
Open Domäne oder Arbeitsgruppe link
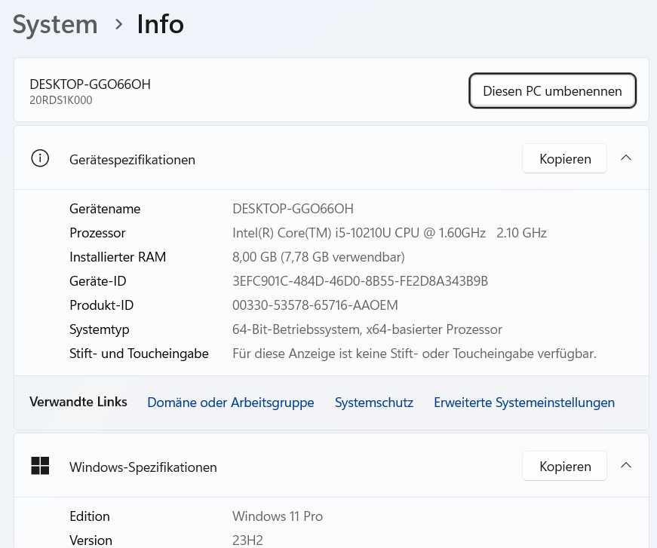231,403
